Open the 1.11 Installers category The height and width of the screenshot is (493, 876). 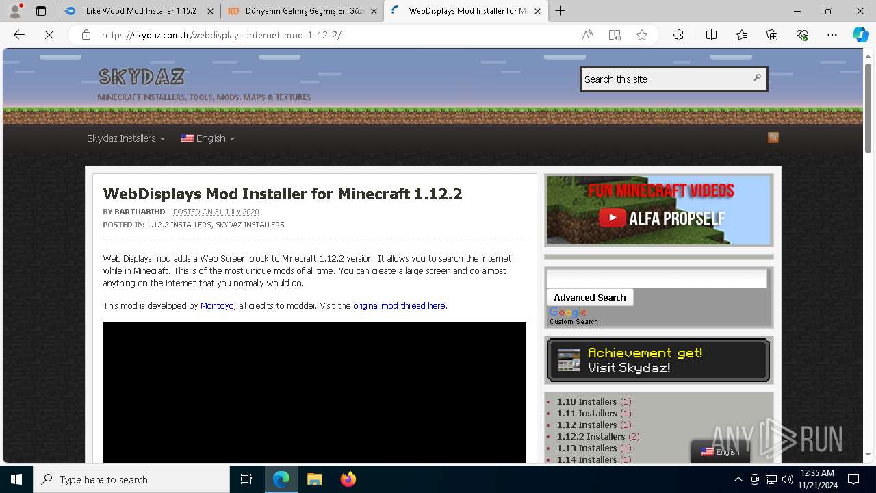point(587,413)
